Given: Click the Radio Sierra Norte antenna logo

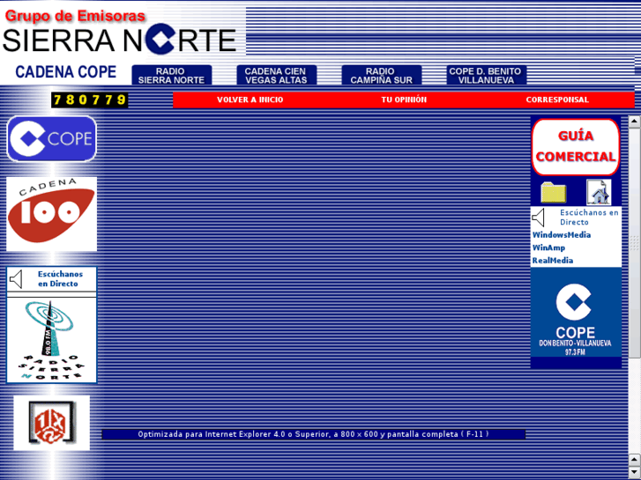Looking at the screenshot, I should [x=51, y=340].
